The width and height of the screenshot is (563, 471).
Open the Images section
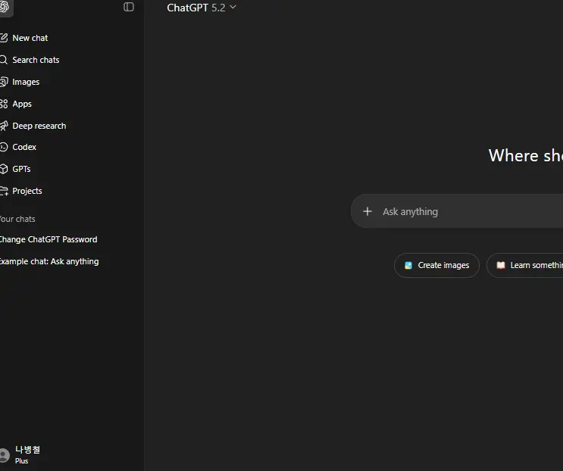[26, 82]
